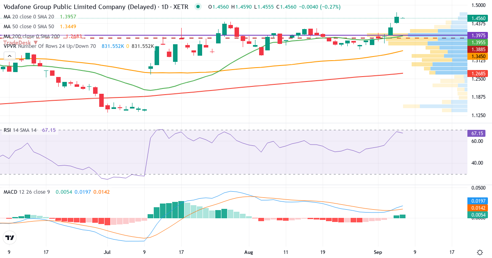Click the Vodafone Group chart title
The height and width of the screenshot is (258, 492).
coord(97,7)
